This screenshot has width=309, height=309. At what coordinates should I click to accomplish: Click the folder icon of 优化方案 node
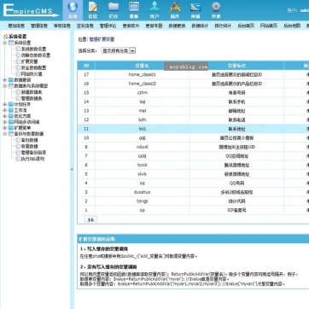point(11,116)
